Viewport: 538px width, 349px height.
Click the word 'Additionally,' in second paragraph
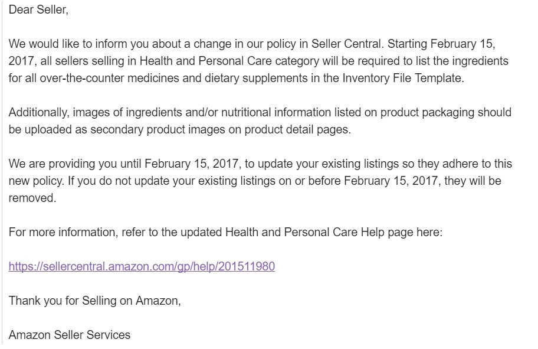coord(39,113)
